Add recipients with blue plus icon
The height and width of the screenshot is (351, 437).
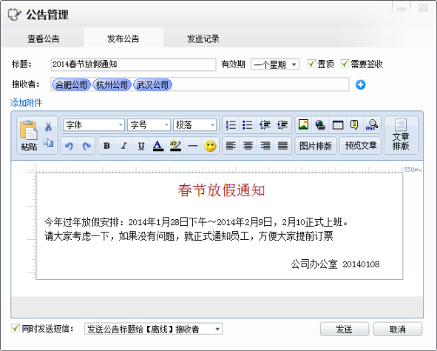click(x=360, y=84)
